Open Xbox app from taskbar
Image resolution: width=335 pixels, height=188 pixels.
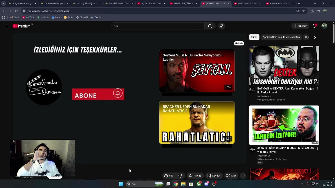(x=199, y=184)
